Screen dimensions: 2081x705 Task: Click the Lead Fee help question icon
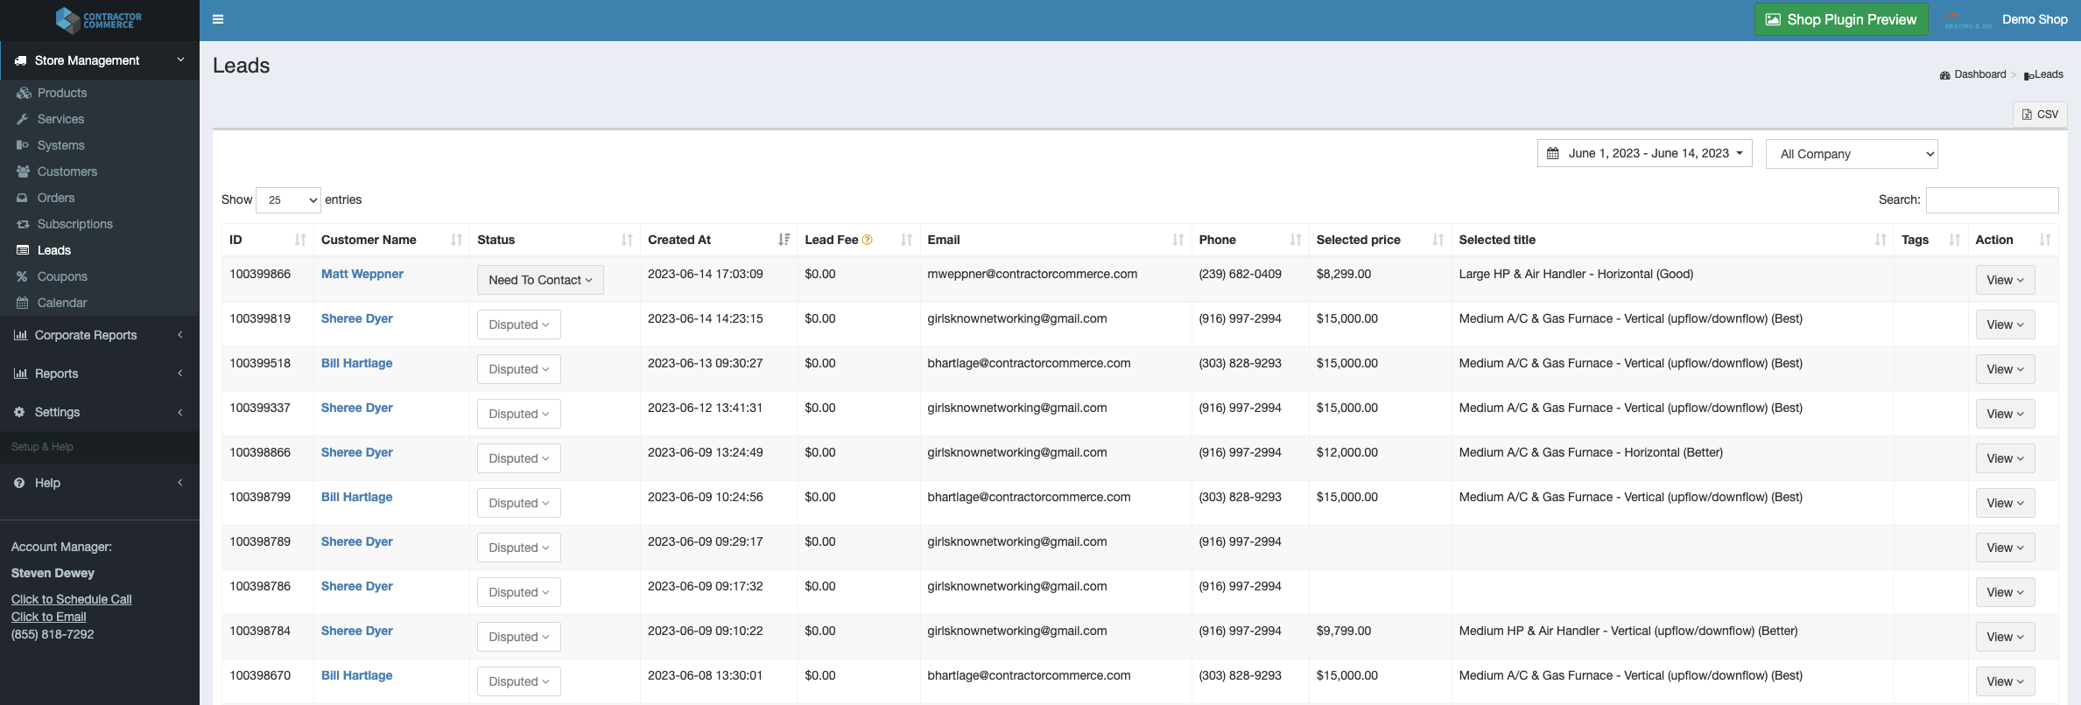[868, 240]
